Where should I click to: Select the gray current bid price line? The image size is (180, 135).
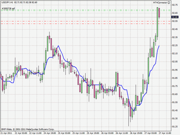[86, 17]
